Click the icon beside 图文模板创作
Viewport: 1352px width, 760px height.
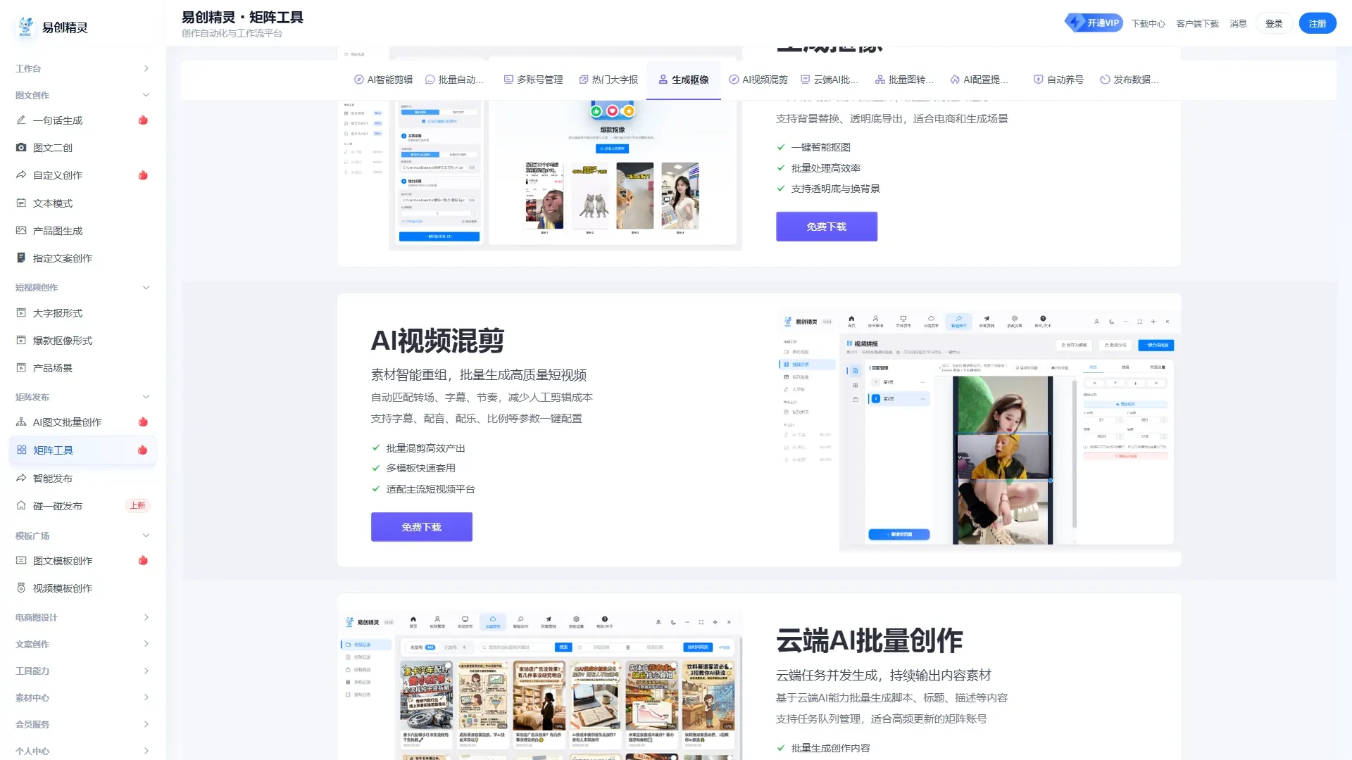(x=21, y=561)
